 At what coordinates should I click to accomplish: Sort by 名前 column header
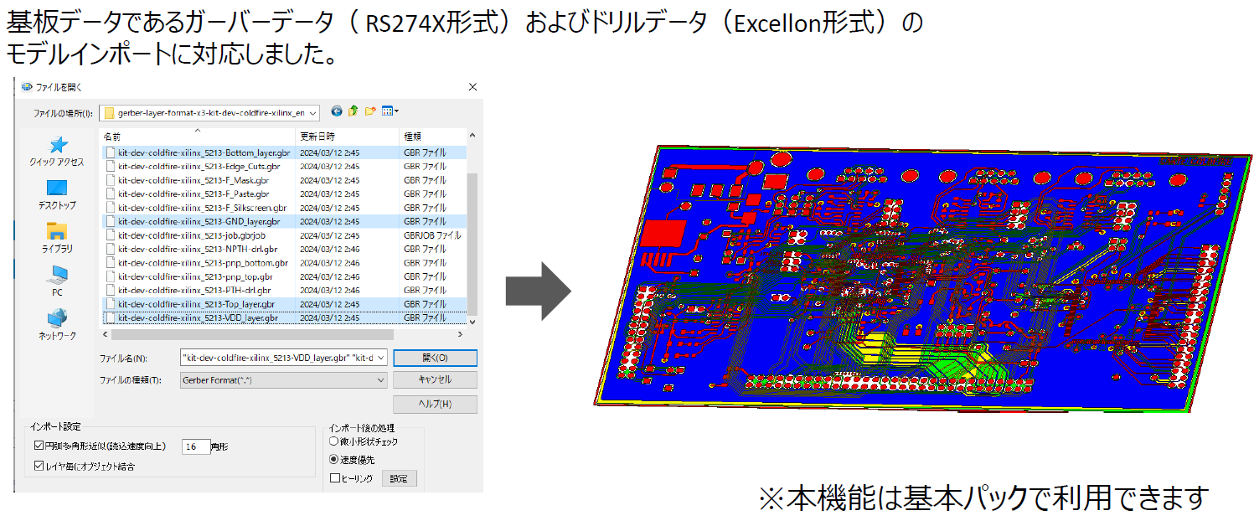pos(112,136)
